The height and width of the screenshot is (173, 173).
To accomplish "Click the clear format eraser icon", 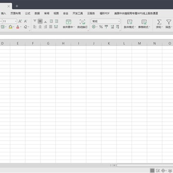I will (x=25, y=27).
